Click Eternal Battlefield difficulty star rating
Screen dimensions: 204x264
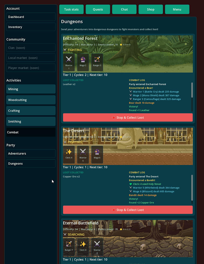(x=125, y=229)
